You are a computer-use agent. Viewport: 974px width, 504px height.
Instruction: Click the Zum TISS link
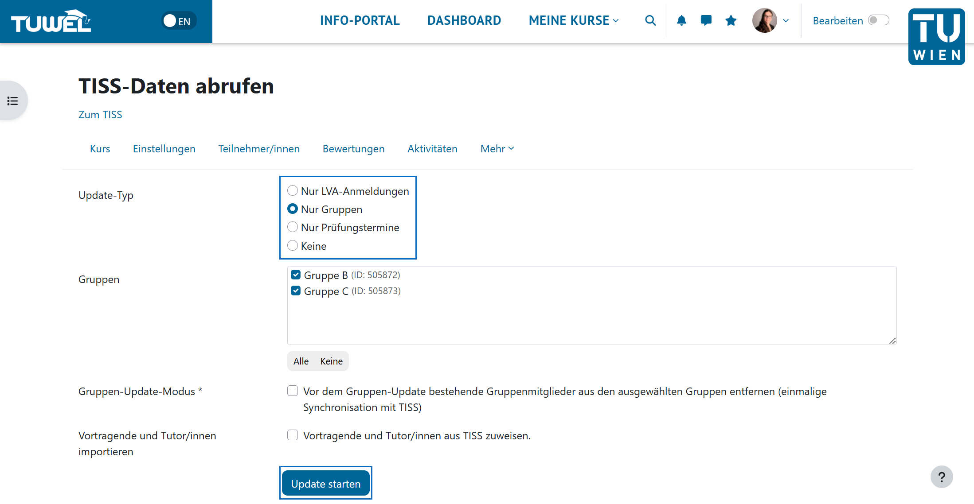[100, 114]
